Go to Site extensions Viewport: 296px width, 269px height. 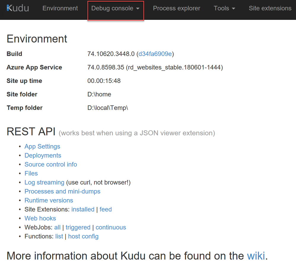point(270,8)
